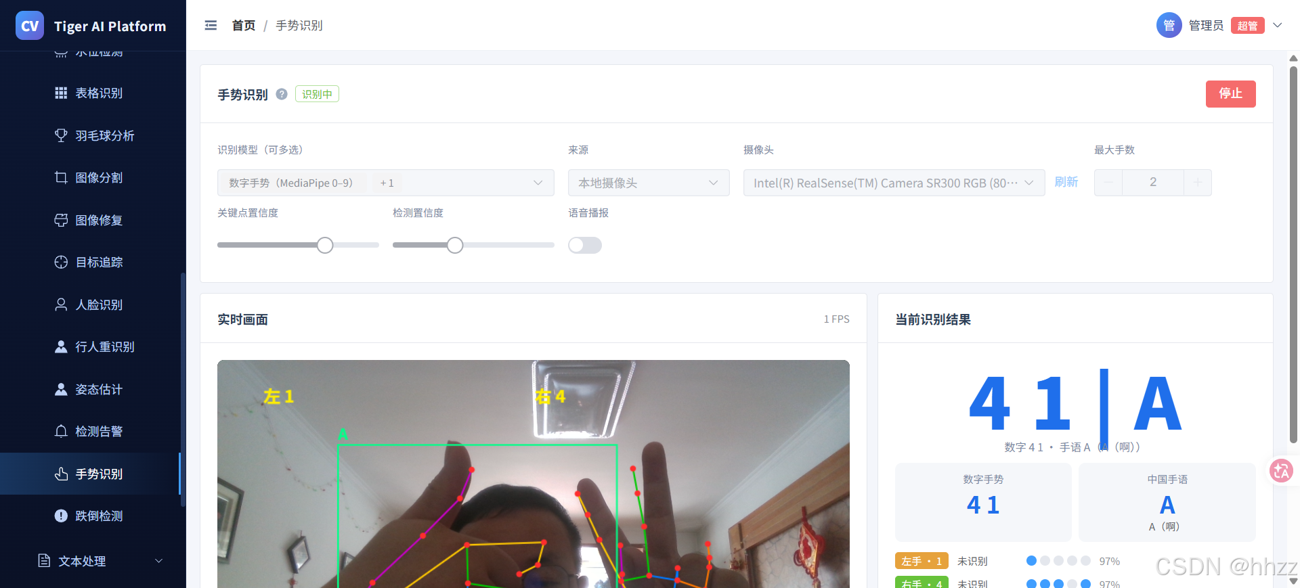This screenshot has height=588, width=1300.
Task: Click the 中国手语 result card
Action: pos(1167,502)
